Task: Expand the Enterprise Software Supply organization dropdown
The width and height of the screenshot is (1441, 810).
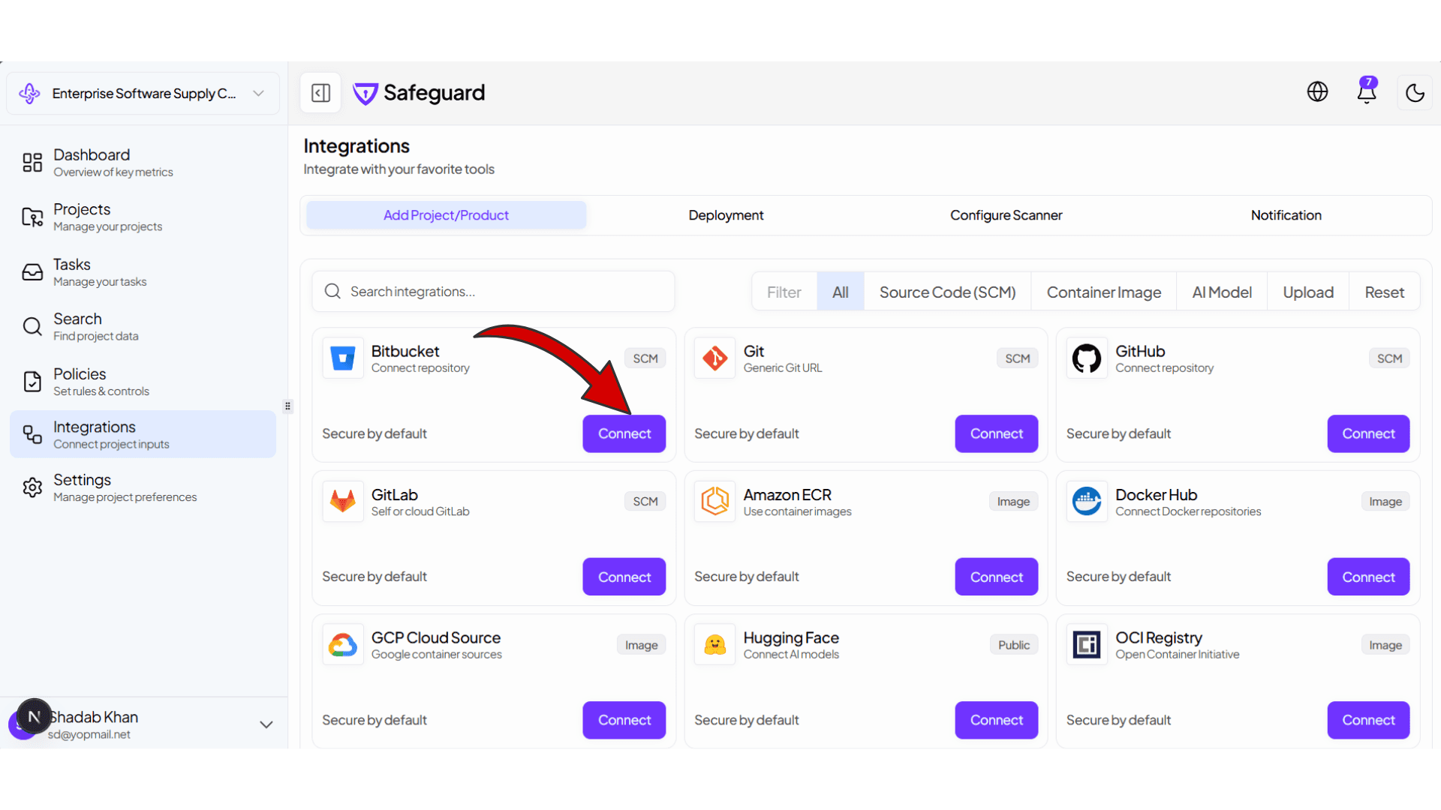Action: (x=143, y=94)
